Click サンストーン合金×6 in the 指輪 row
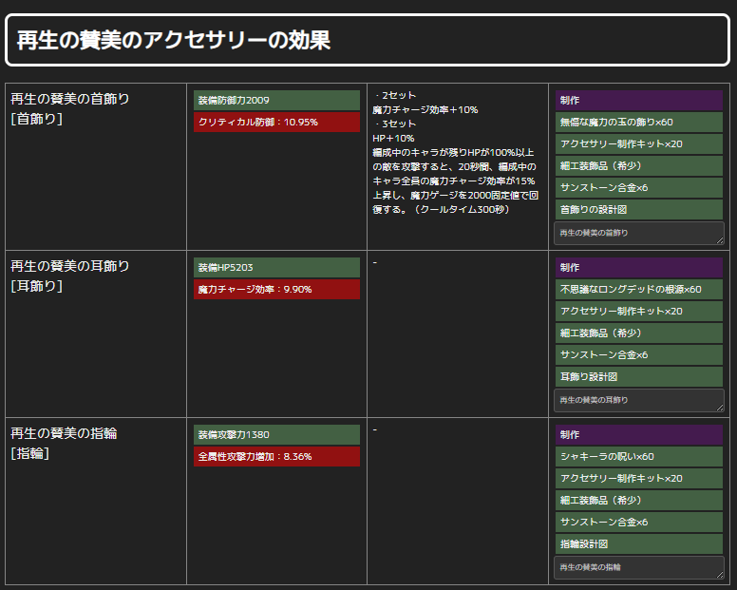This screenshot has width=737, height=590. pos(639,523)
